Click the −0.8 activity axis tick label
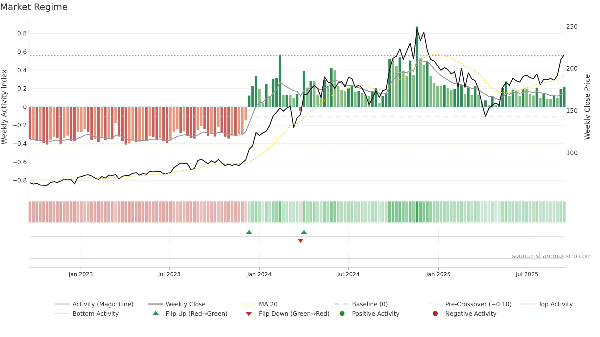This screenshot has width=600, height=337. (19, 180)
